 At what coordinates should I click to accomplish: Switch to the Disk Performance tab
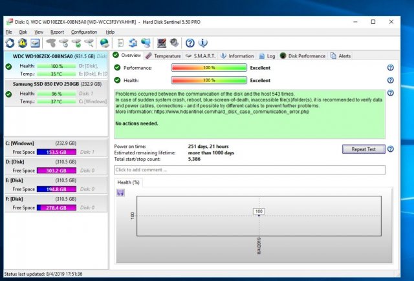tap(303, 56)
